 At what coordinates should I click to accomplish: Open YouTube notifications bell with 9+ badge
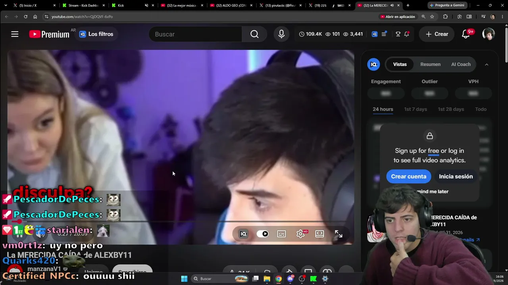tap(466, 34)
